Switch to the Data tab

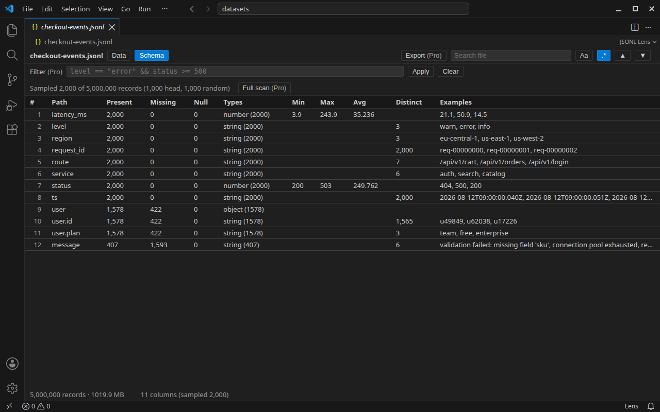(x=119, y=56)
